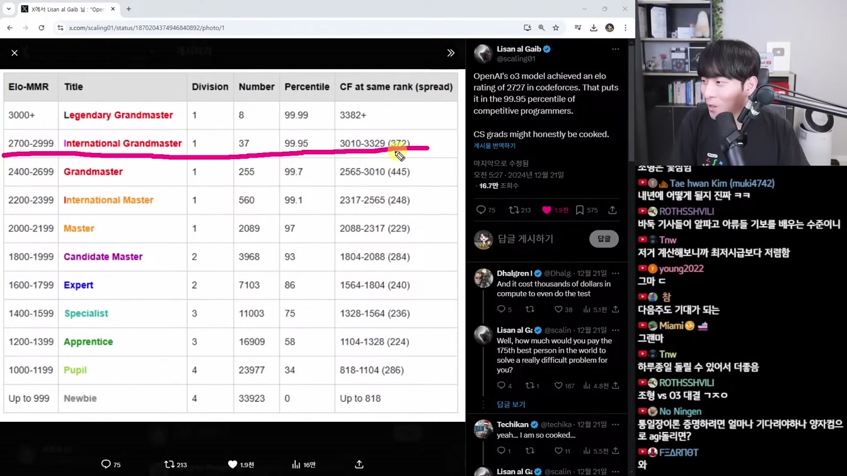Open the Chrome profile avatar
Viewport: 847px width, 476px height.
pos(609,28)
